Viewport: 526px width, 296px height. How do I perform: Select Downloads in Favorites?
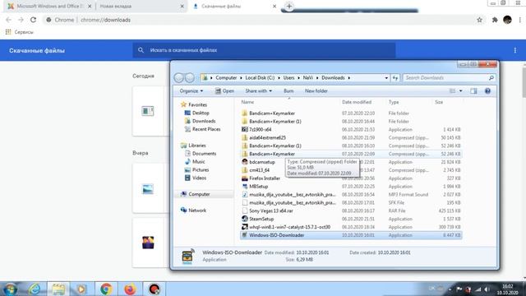200,121
